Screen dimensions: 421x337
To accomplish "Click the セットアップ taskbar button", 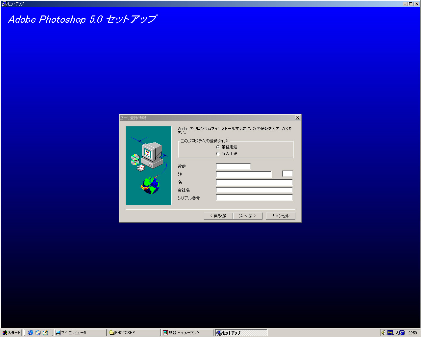I will [241, 333].
